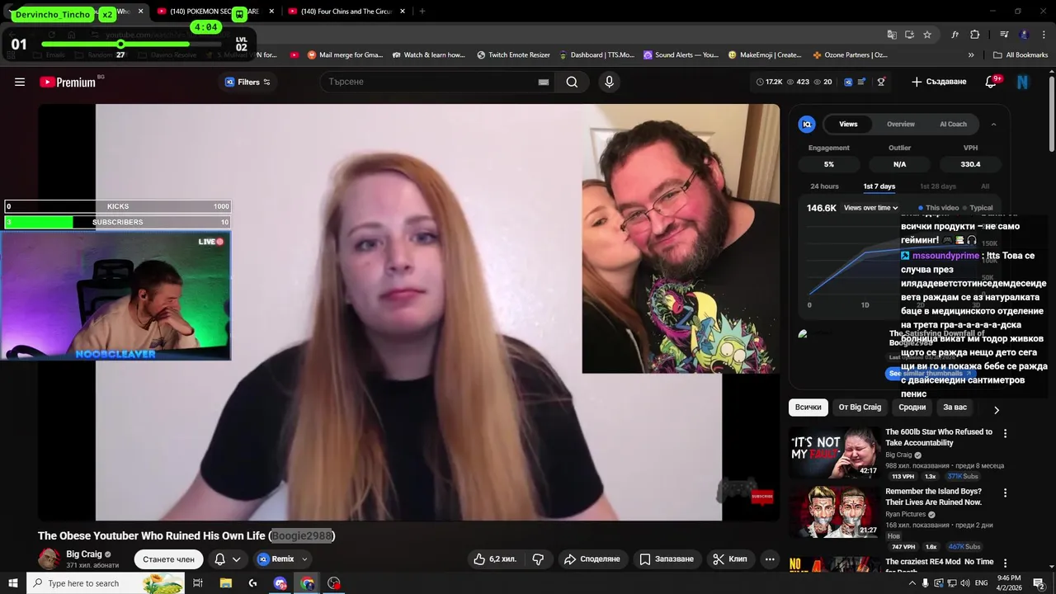The image size is (1056, 594).
Task: Switch to the AI Coach tab
Action: [x=953, y=124]
